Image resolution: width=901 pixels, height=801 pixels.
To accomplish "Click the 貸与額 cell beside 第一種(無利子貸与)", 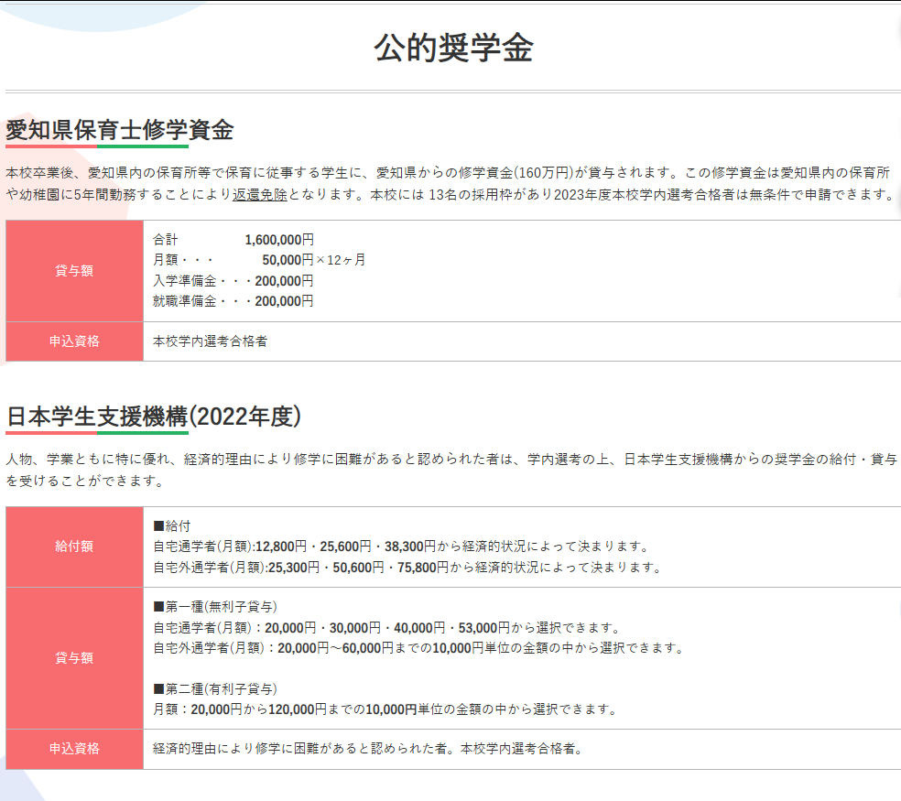I will 74,658.
